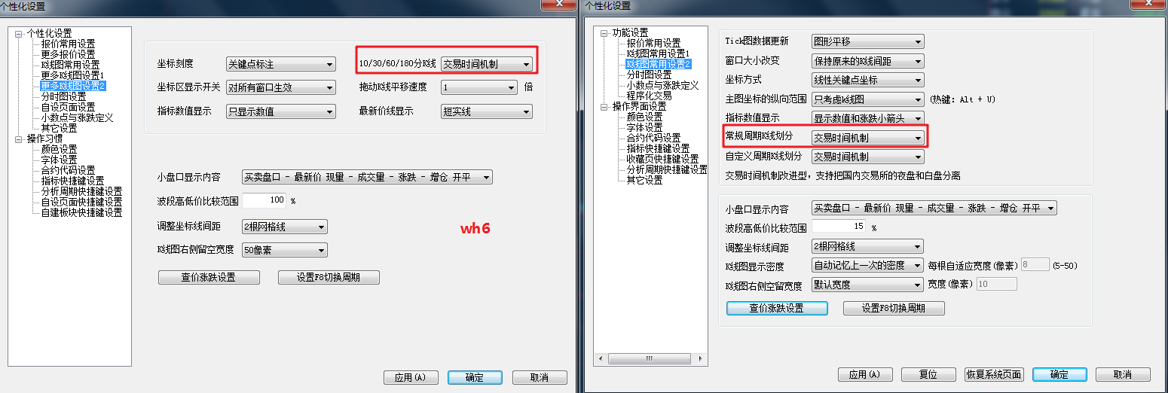Click the 波段高低价比较范围 field showing 100
This screenshot has width=1168, height=393.
(264, 200)
